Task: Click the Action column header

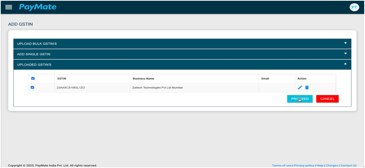Action: [x=302, y=78]
